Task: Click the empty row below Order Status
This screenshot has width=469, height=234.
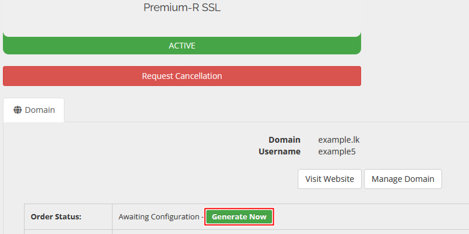Action: tap(246, 232)
